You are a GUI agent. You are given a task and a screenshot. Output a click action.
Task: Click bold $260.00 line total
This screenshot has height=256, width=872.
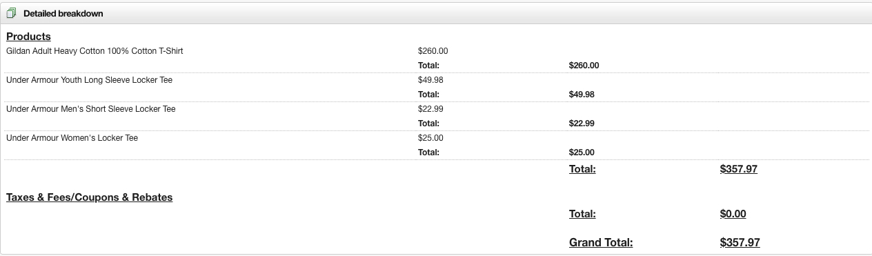[584, 66]
